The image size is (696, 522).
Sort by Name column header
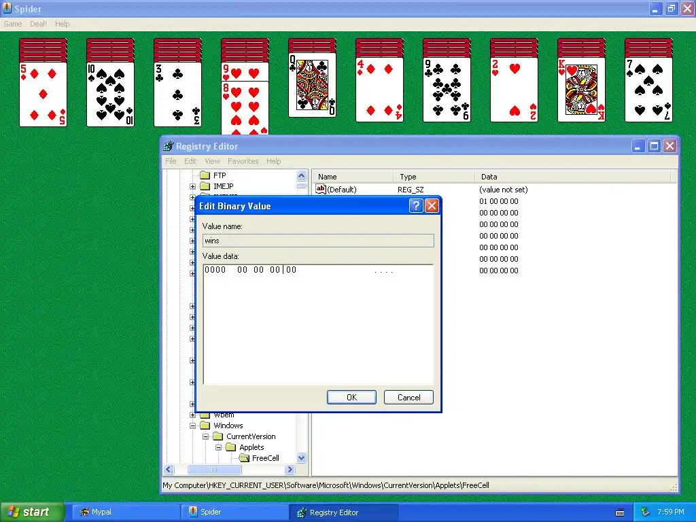click(353, 177)
